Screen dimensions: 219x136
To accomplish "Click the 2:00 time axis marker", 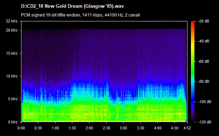I will click(89, 128).
